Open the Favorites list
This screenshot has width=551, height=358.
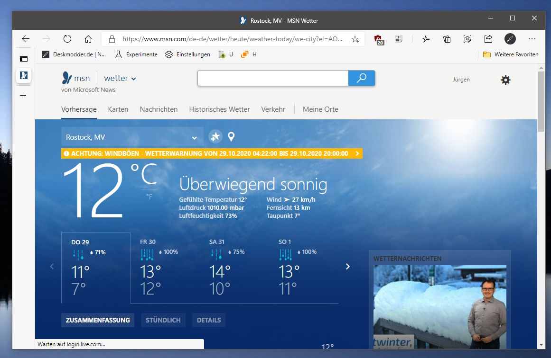pyautogui.click(x=426, y=39)
